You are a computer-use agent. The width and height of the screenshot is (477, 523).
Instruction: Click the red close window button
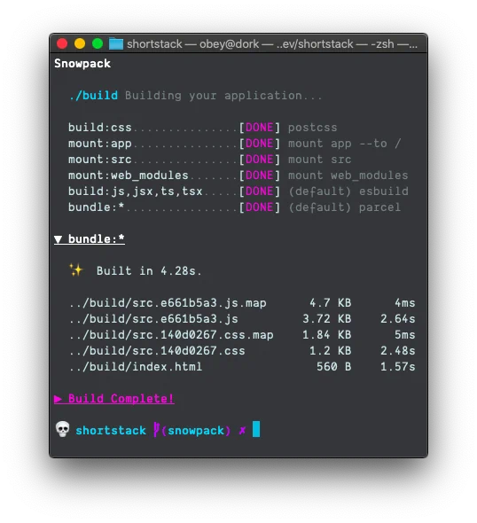pos(62,43)
